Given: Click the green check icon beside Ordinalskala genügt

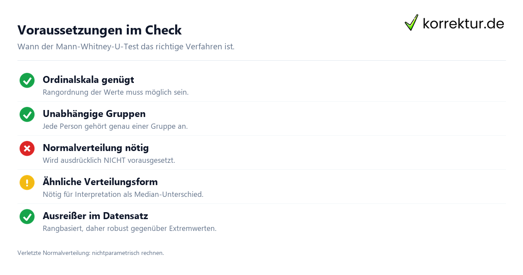Looking at the screenshot, I should [27, 81].
